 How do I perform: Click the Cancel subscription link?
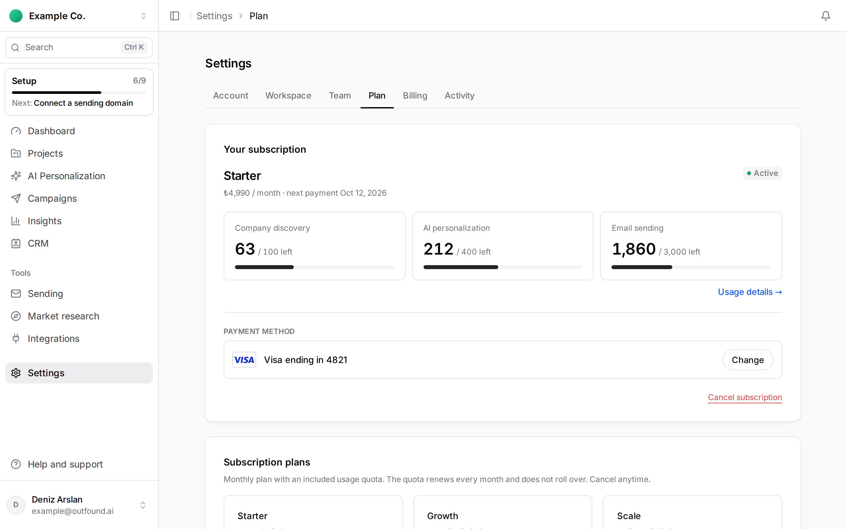point(745,397)
